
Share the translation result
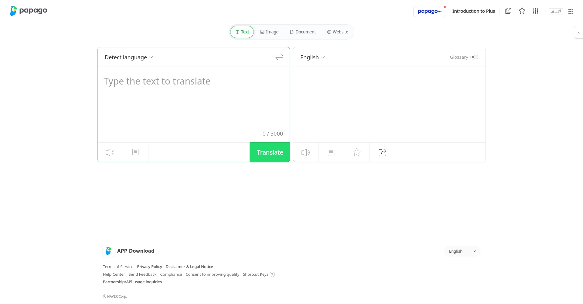(382, 152)
